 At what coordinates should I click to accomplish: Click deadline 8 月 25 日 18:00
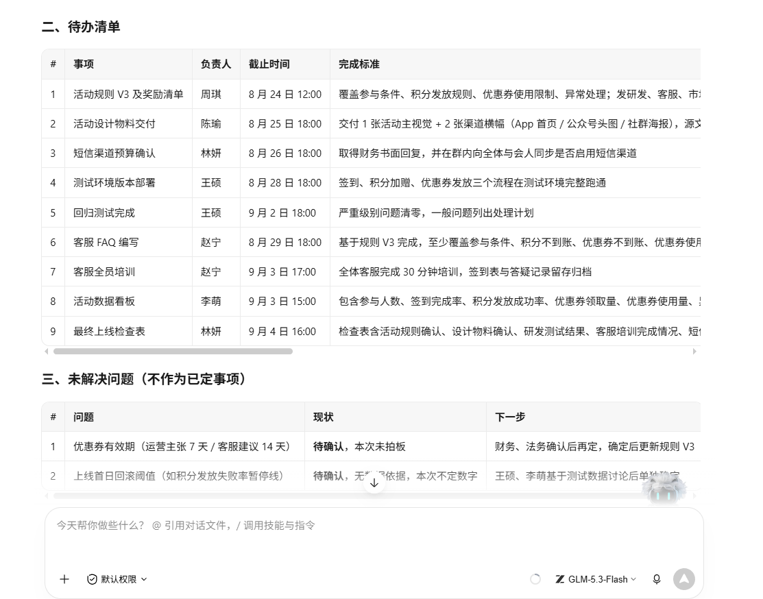pyautogui.click(x=285, y=124)
